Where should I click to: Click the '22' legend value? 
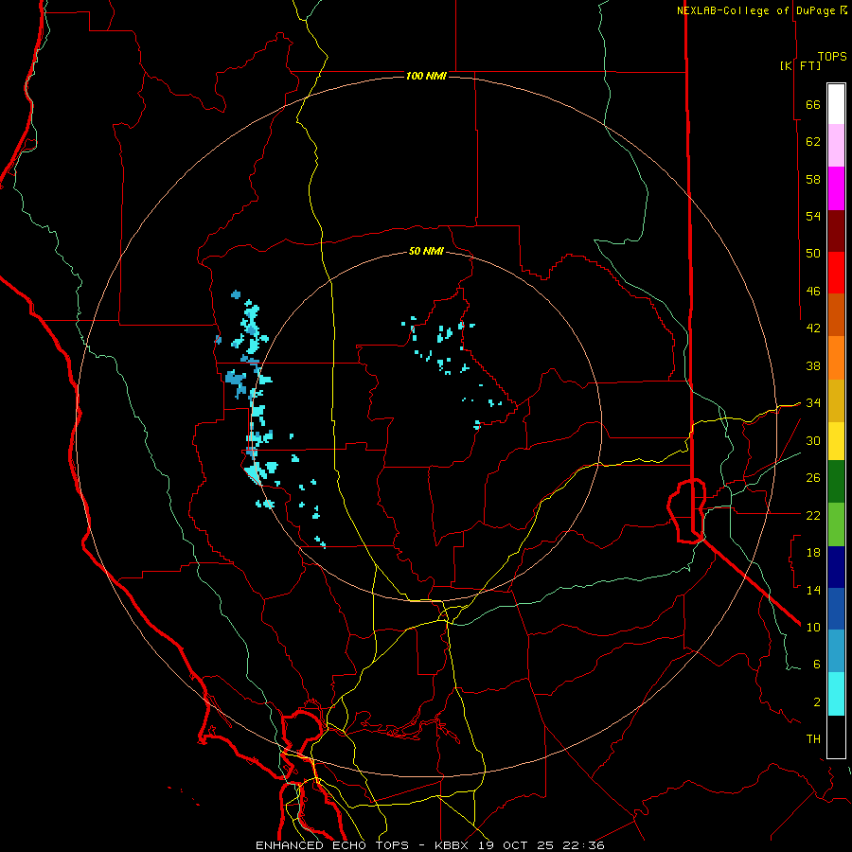pyautogui.click(x=813, y=515)
